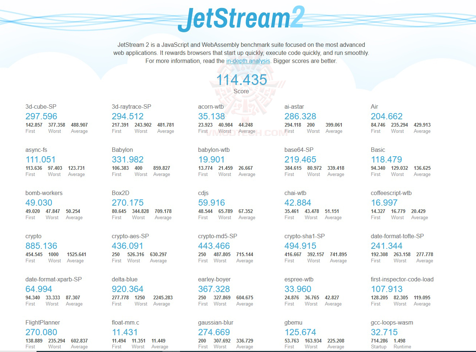Open the base64-SP benchmark name
This screenshot has height=352, width=476.
(299, 150)
